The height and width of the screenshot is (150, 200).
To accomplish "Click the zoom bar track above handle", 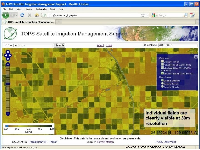I will click(x=8, y=74).
